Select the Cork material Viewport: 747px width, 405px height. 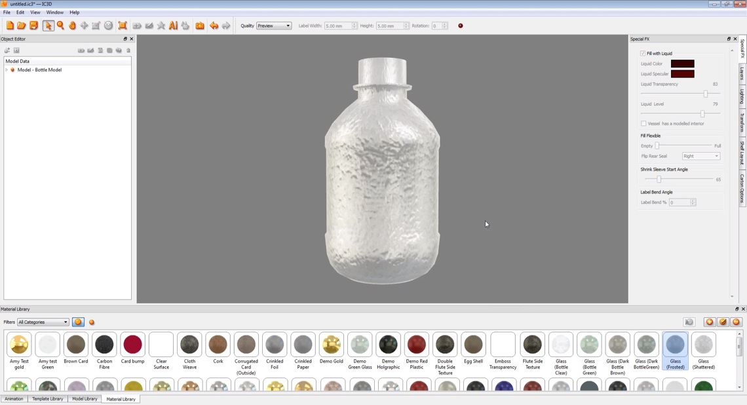click(218, 348)
